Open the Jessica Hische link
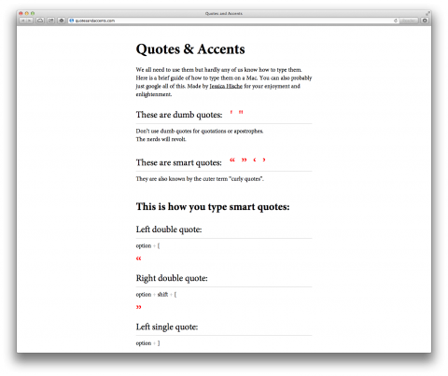448x376 pixels. (x=226, y=86)
